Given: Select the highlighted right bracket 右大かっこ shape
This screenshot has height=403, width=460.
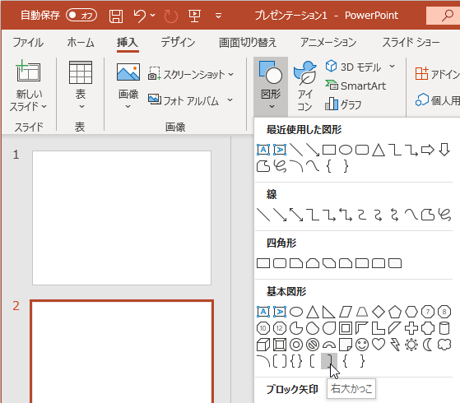Looking at the screenshot, I should pyautogui.click(x=329, y=361).
